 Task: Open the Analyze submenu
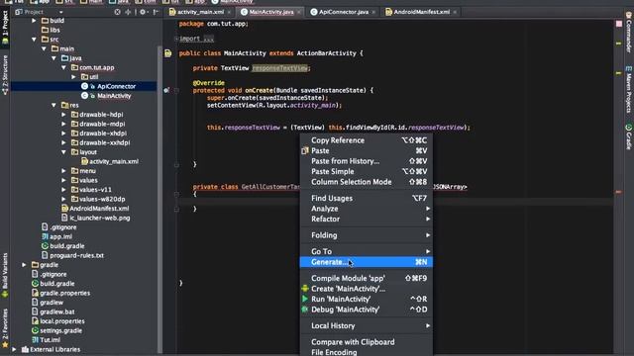(x=366, y=209)
